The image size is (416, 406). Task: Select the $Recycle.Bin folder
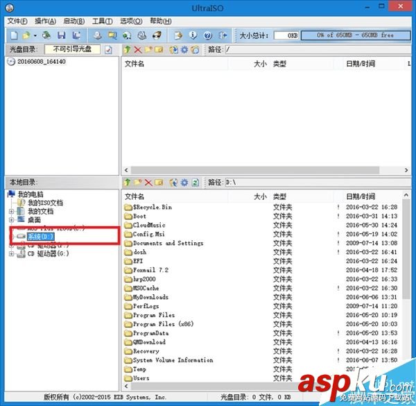pos(153,207)
